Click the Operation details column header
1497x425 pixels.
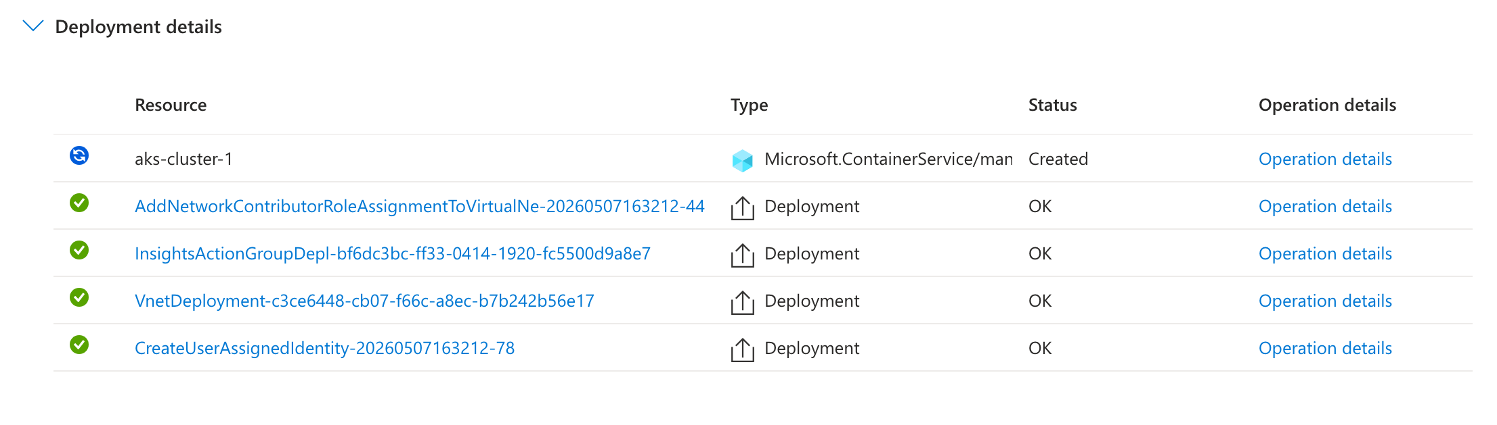1327,105
